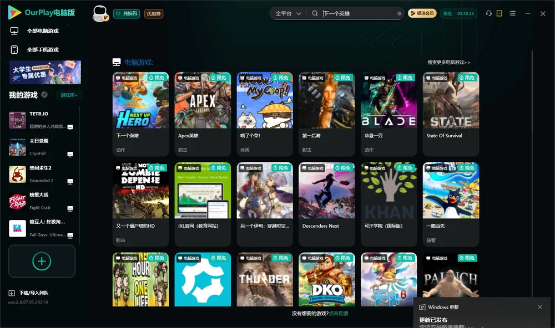Open the Descenders Next game card
Viewport: 555px width, 328px height.
tap(327, 204)
